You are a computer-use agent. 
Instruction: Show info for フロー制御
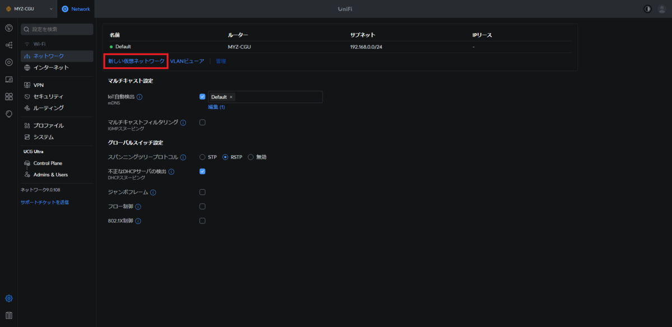(x=138, y=207)
